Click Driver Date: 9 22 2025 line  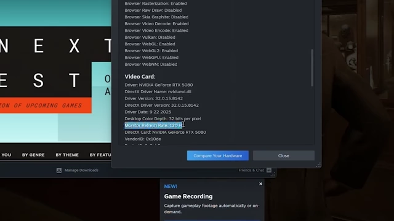tap(148, 112)
